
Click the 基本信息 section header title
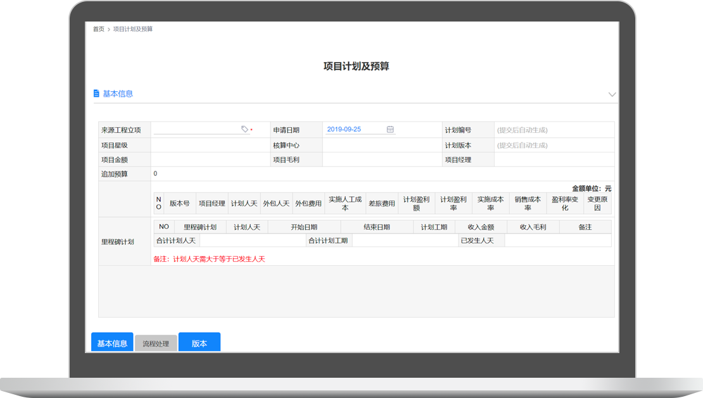point(118,94)
